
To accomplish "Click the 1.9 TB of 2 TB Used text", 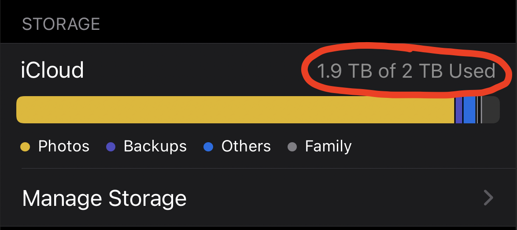I will (406, 71).
